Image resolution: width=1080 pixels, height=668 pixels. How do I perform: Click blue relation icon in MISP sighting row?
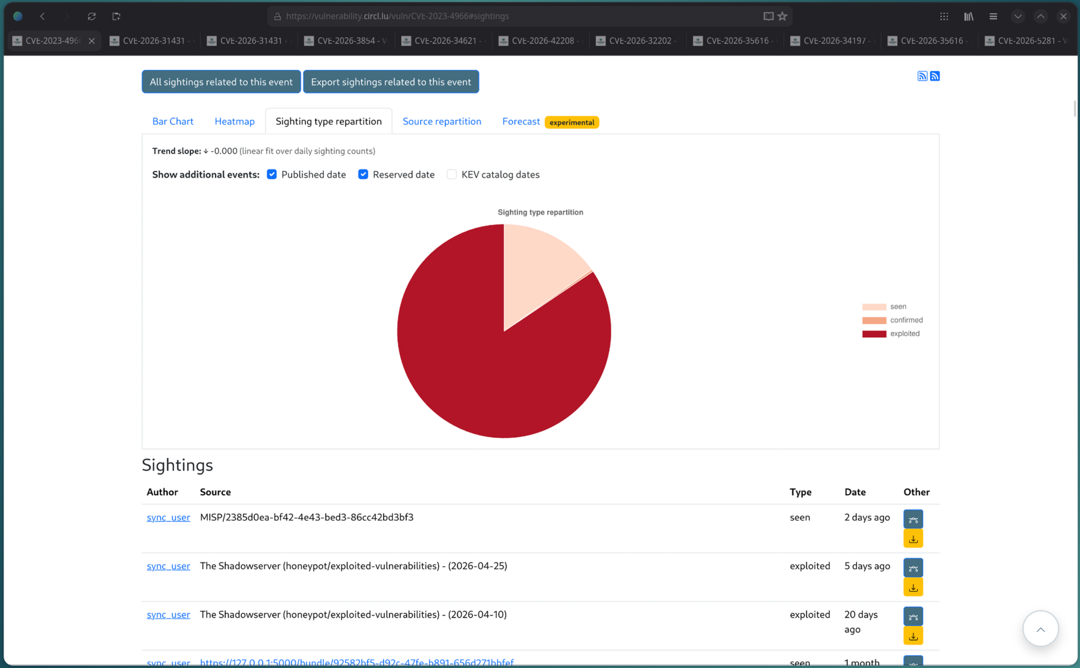[913, 519]
